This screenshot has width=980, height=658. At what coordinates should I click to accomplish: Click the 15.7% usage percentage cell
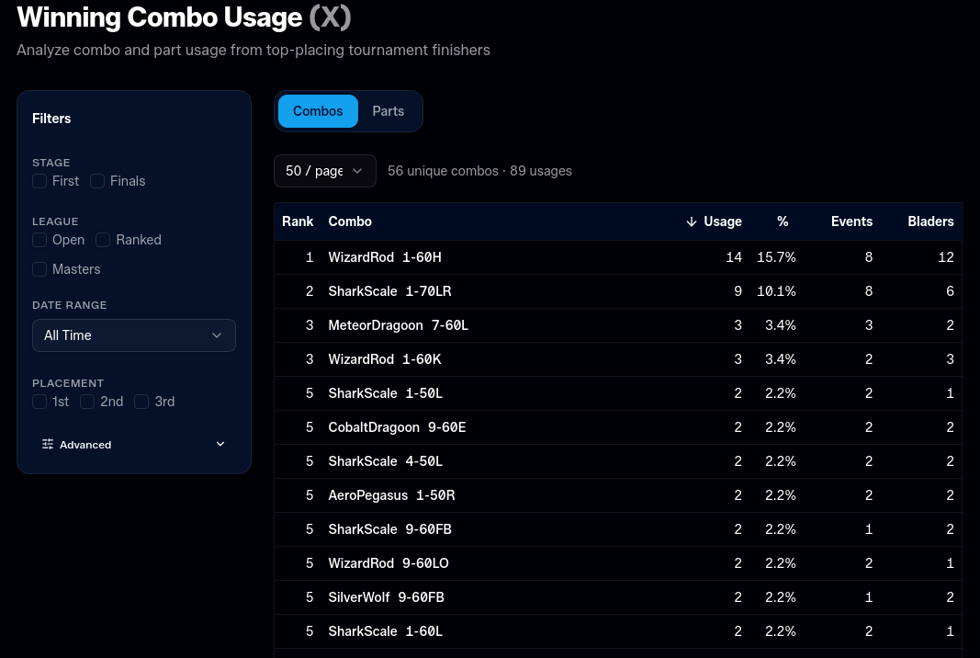click(x=776, y=257)
